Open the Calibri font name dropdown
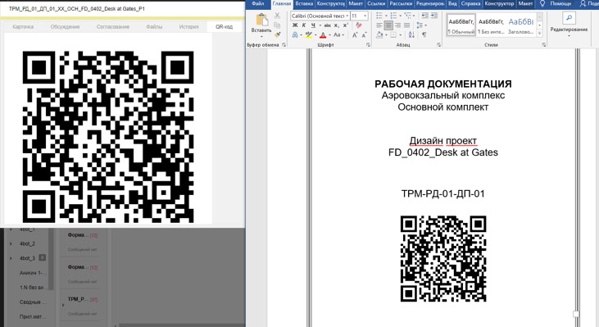This screenshot has width=599, height=327. click(347, 16)
